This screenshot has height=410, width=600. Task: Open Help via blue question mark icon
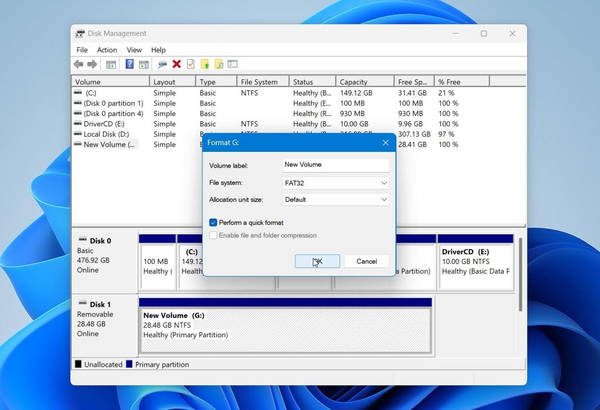[x=130, y=64]
